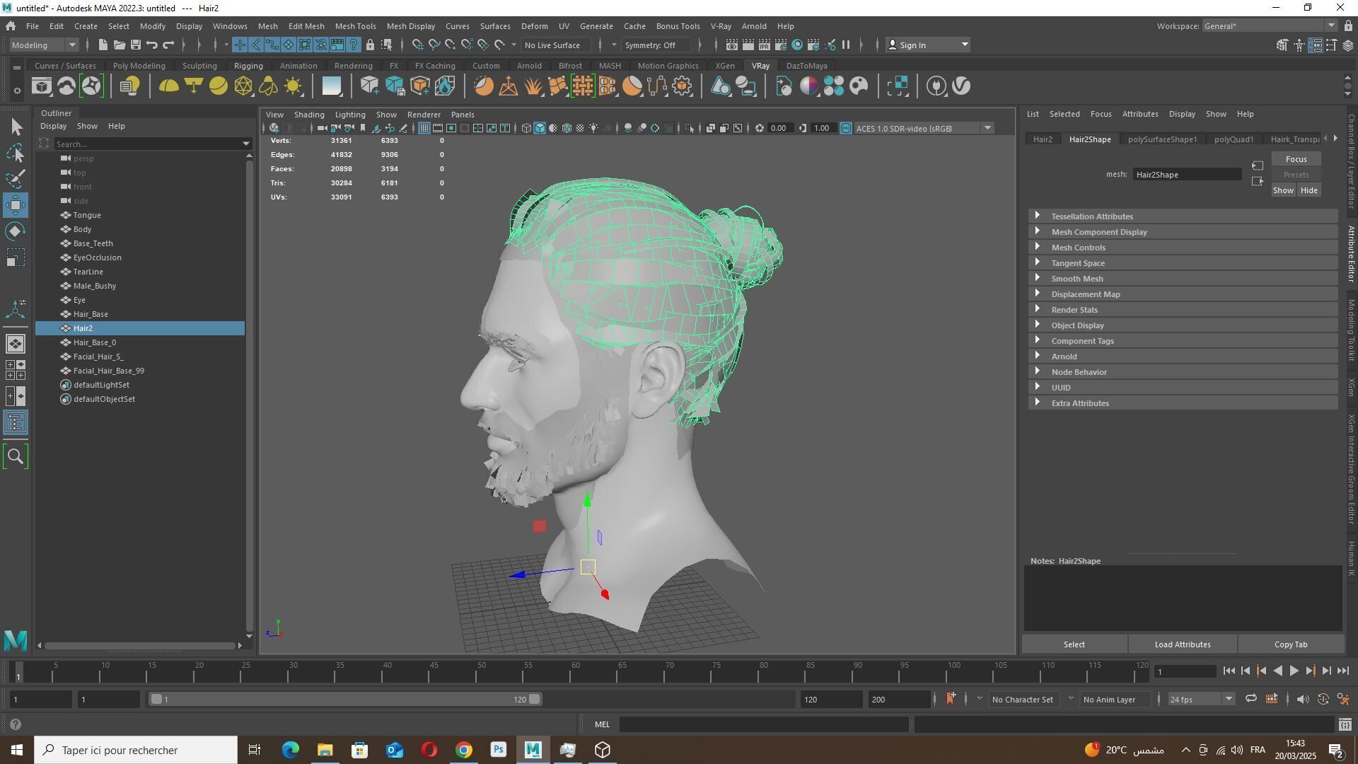Click the new scene icon
Image resolution: width=1358 pixels, height=764 pixels.
[103, 45]
